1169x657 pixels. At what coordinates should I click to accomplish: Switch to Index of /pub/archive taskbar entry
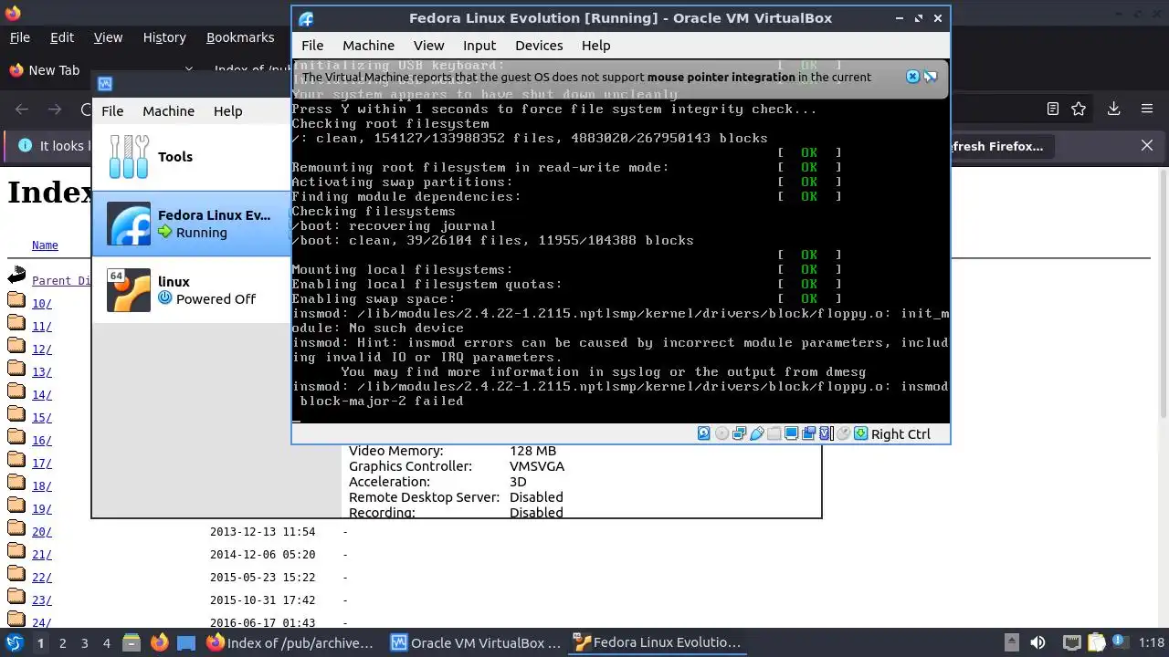pyautogui.click(x=290, y=642)
